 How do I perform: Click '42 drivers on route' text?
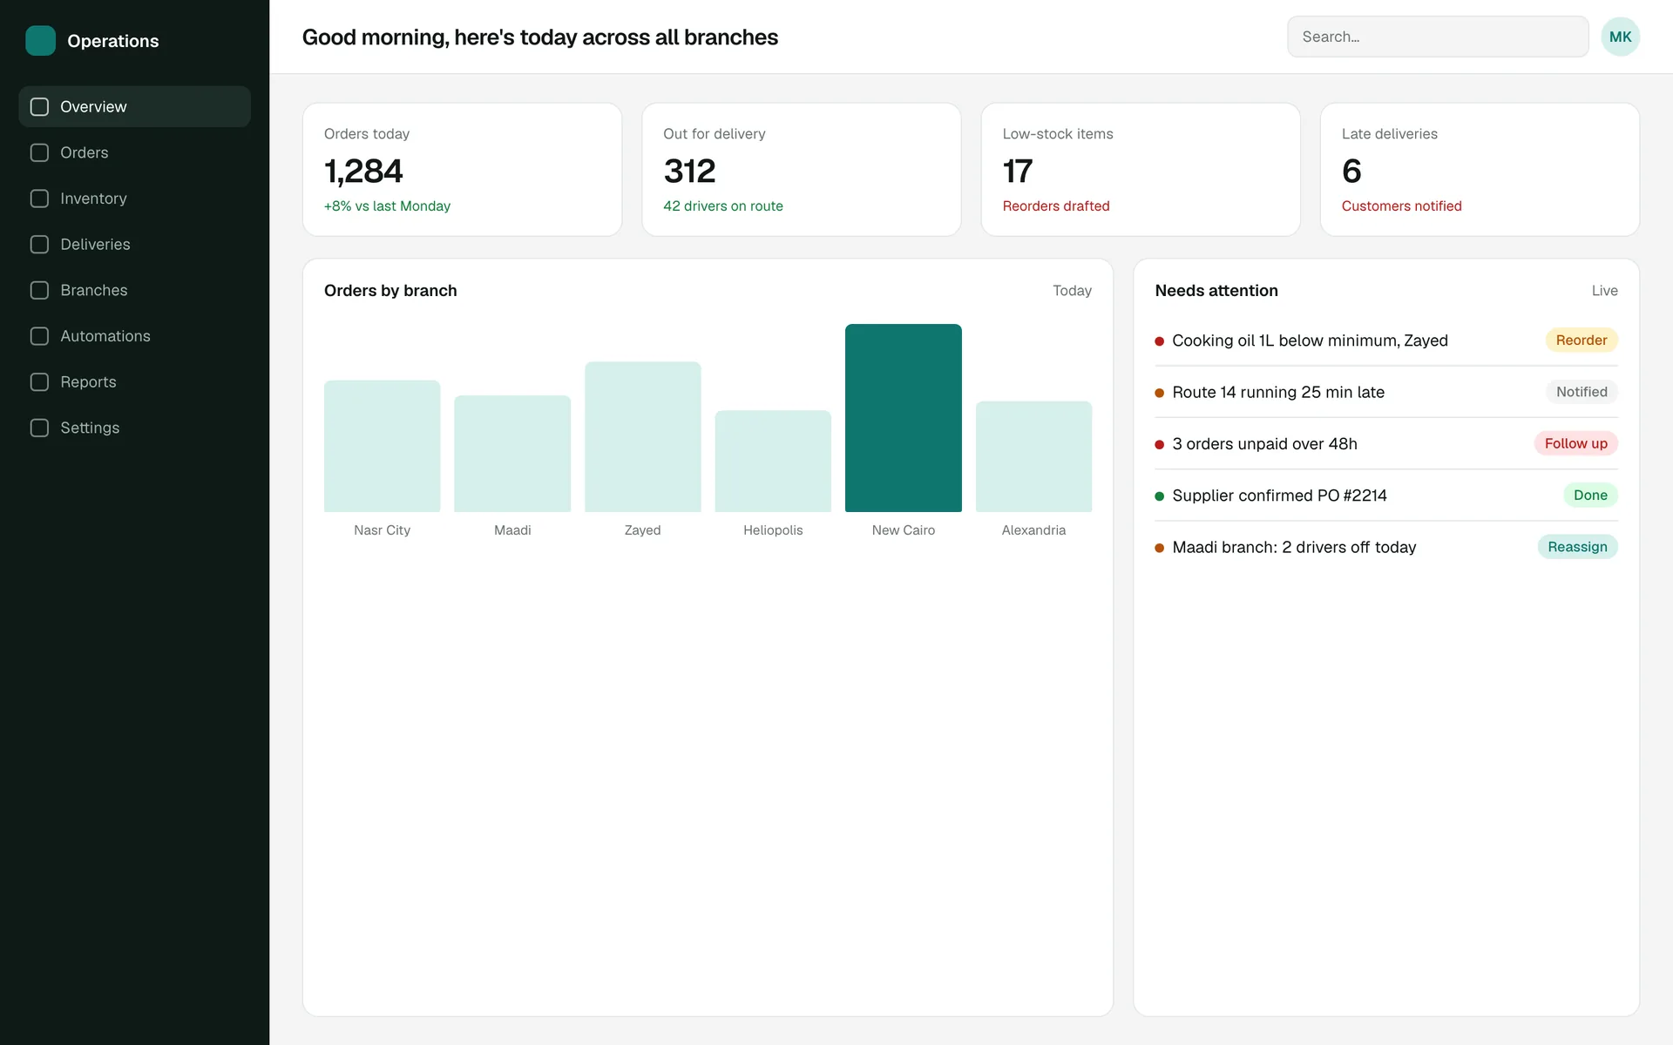723,206
